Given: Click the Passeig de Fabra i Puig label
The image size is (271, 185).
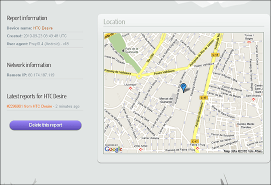Looking at the screenshot, I should click(x=180, y=150).
